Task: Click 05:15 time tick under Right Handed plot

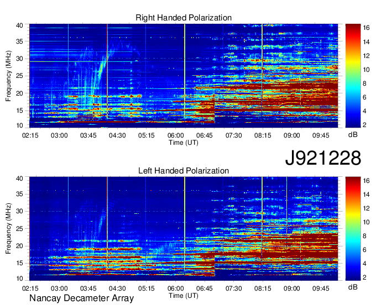Action: coord(147,135)
